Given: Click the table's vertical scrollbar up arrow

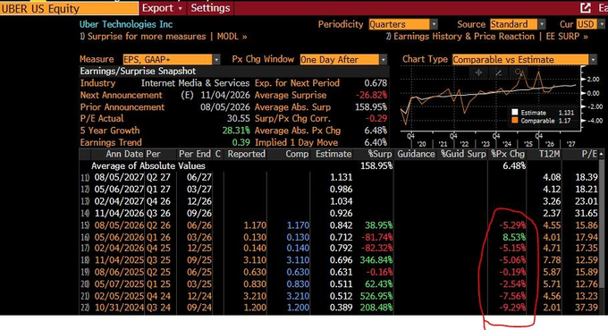Looking at the screenshot, I should click(602, 154).
